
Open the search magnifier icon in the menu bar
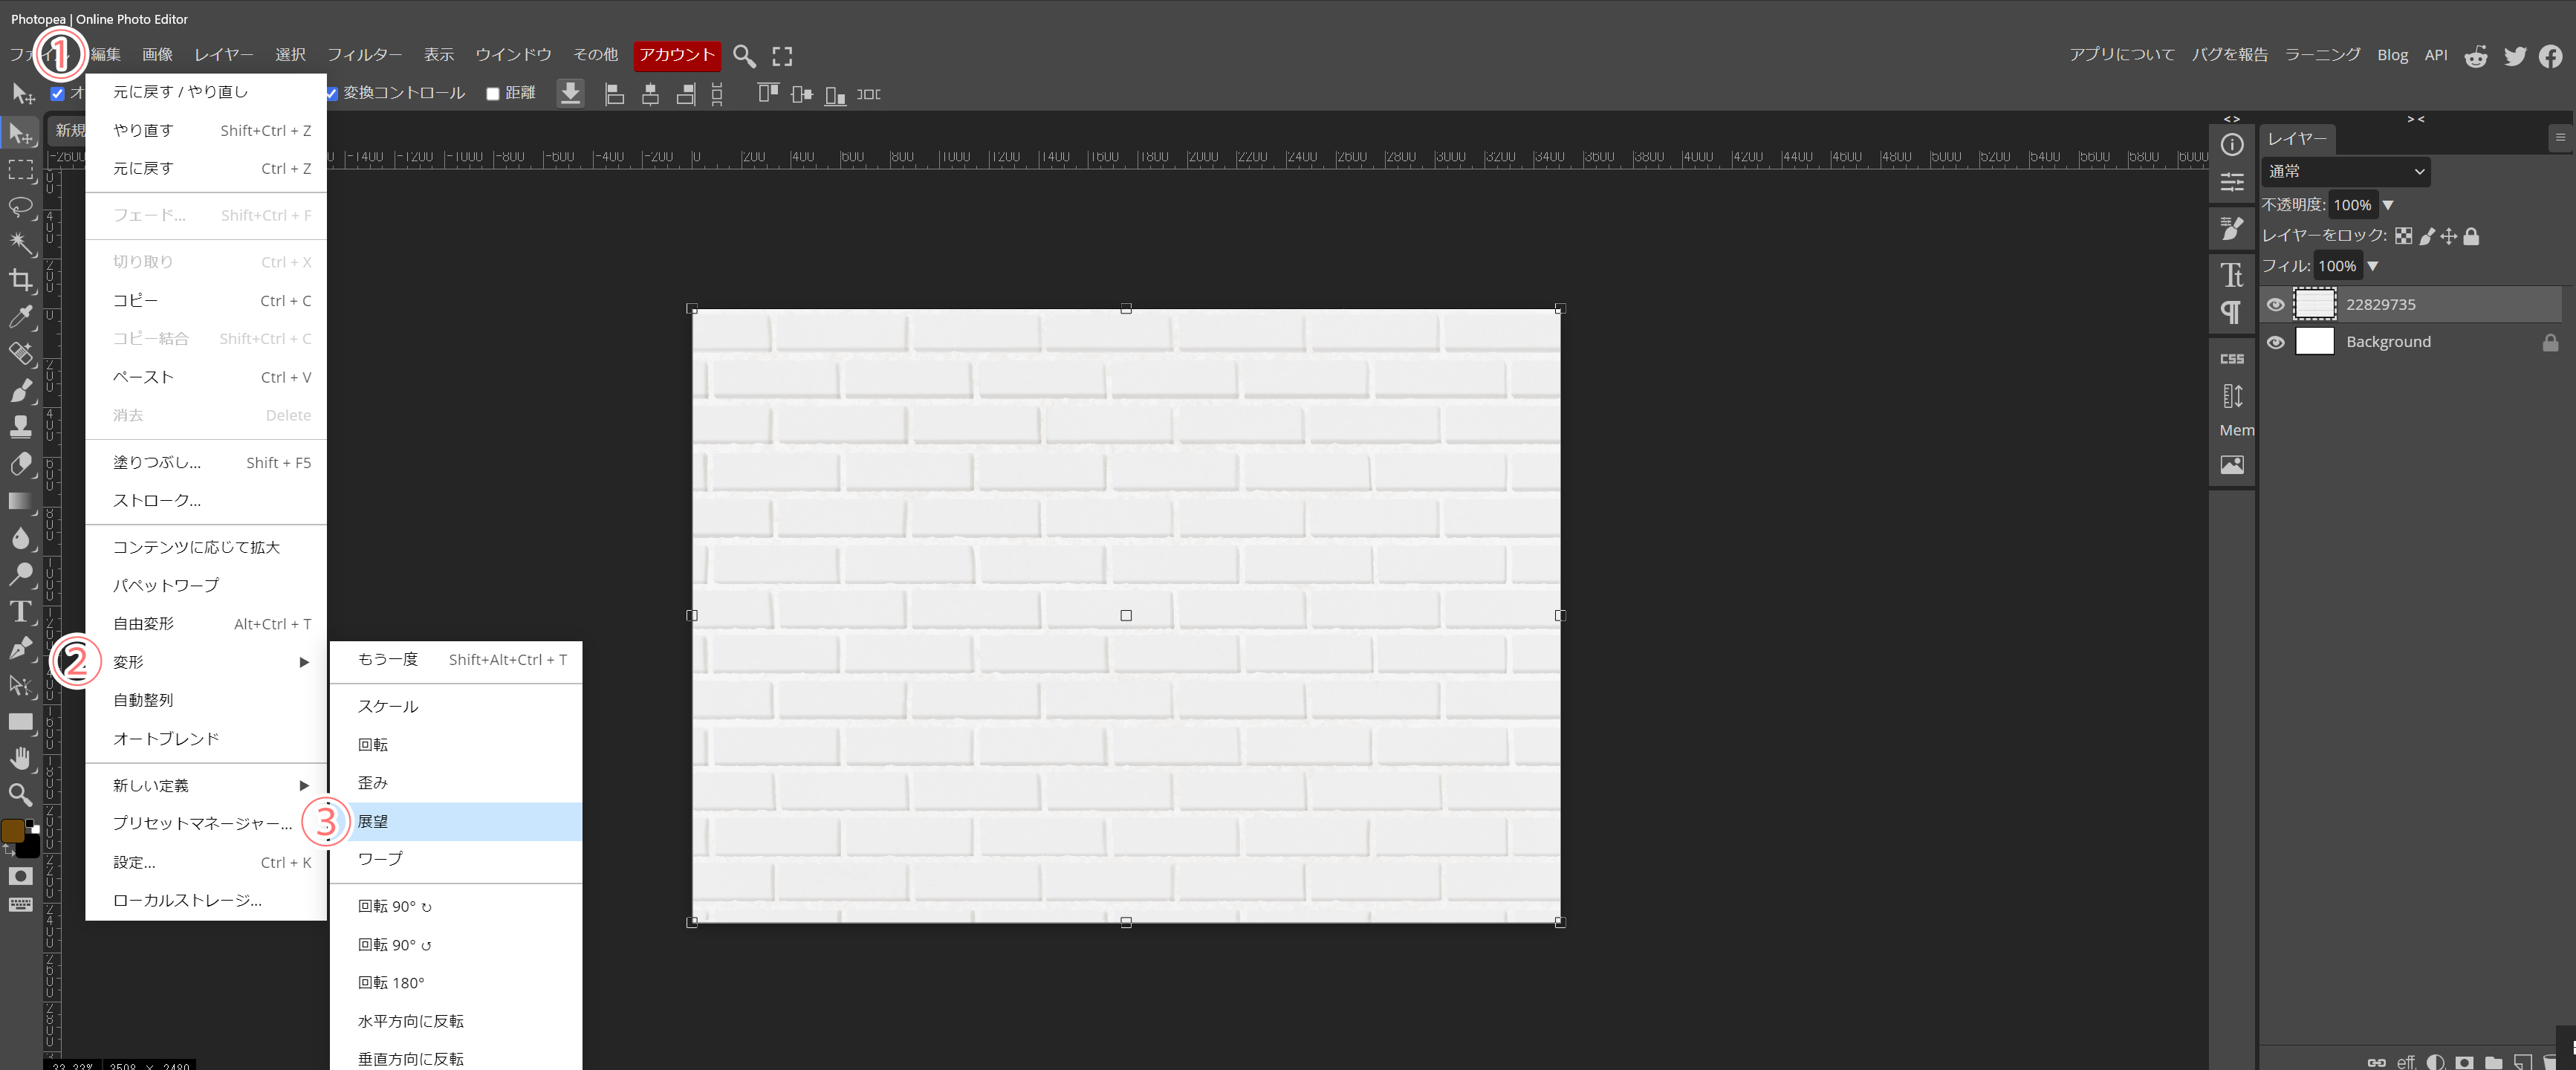click(743, 56)
